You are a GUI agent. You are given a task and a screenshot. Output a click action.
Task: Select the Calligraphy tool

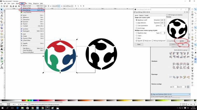(x=2, y=46)
